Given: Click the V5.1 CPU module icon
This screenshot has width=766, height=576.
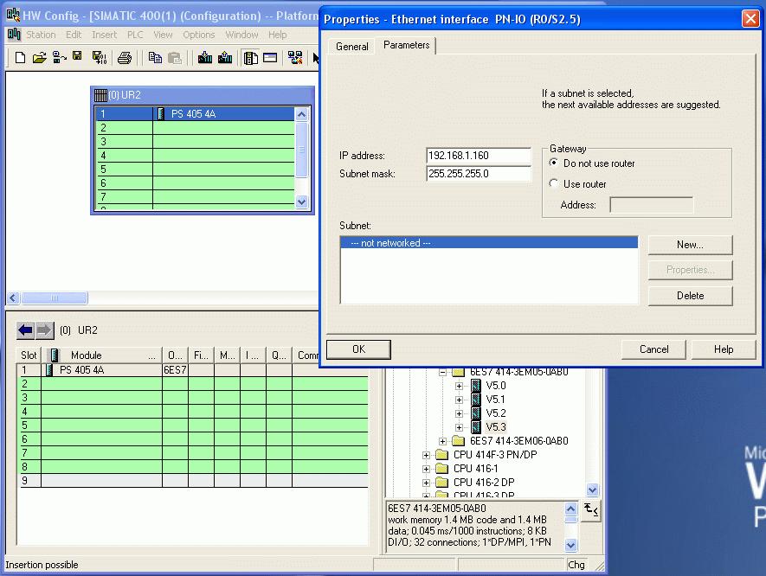Looking at the screenshot, I should coord(476,400).
